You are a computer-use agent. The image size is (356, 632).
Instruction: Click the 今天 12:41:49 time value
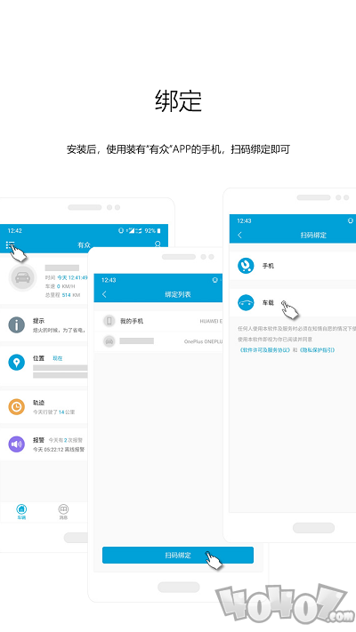point(72,277)
